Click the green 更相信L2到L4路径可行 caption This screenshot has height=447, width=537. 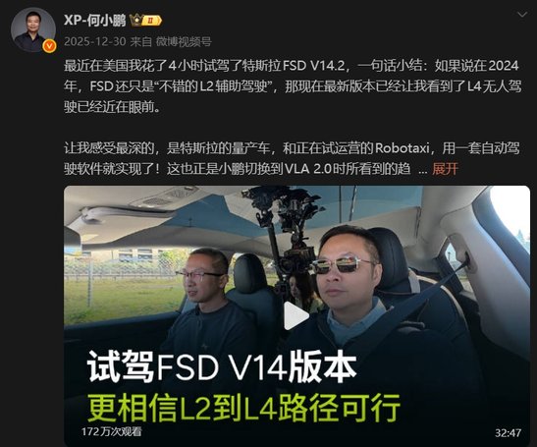pos(243,408)
